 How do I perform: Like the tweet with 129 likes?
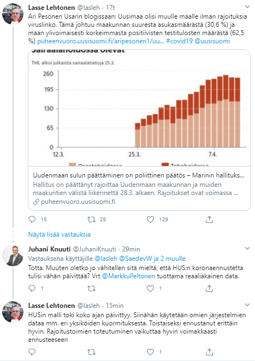click(x=150, y=220)
